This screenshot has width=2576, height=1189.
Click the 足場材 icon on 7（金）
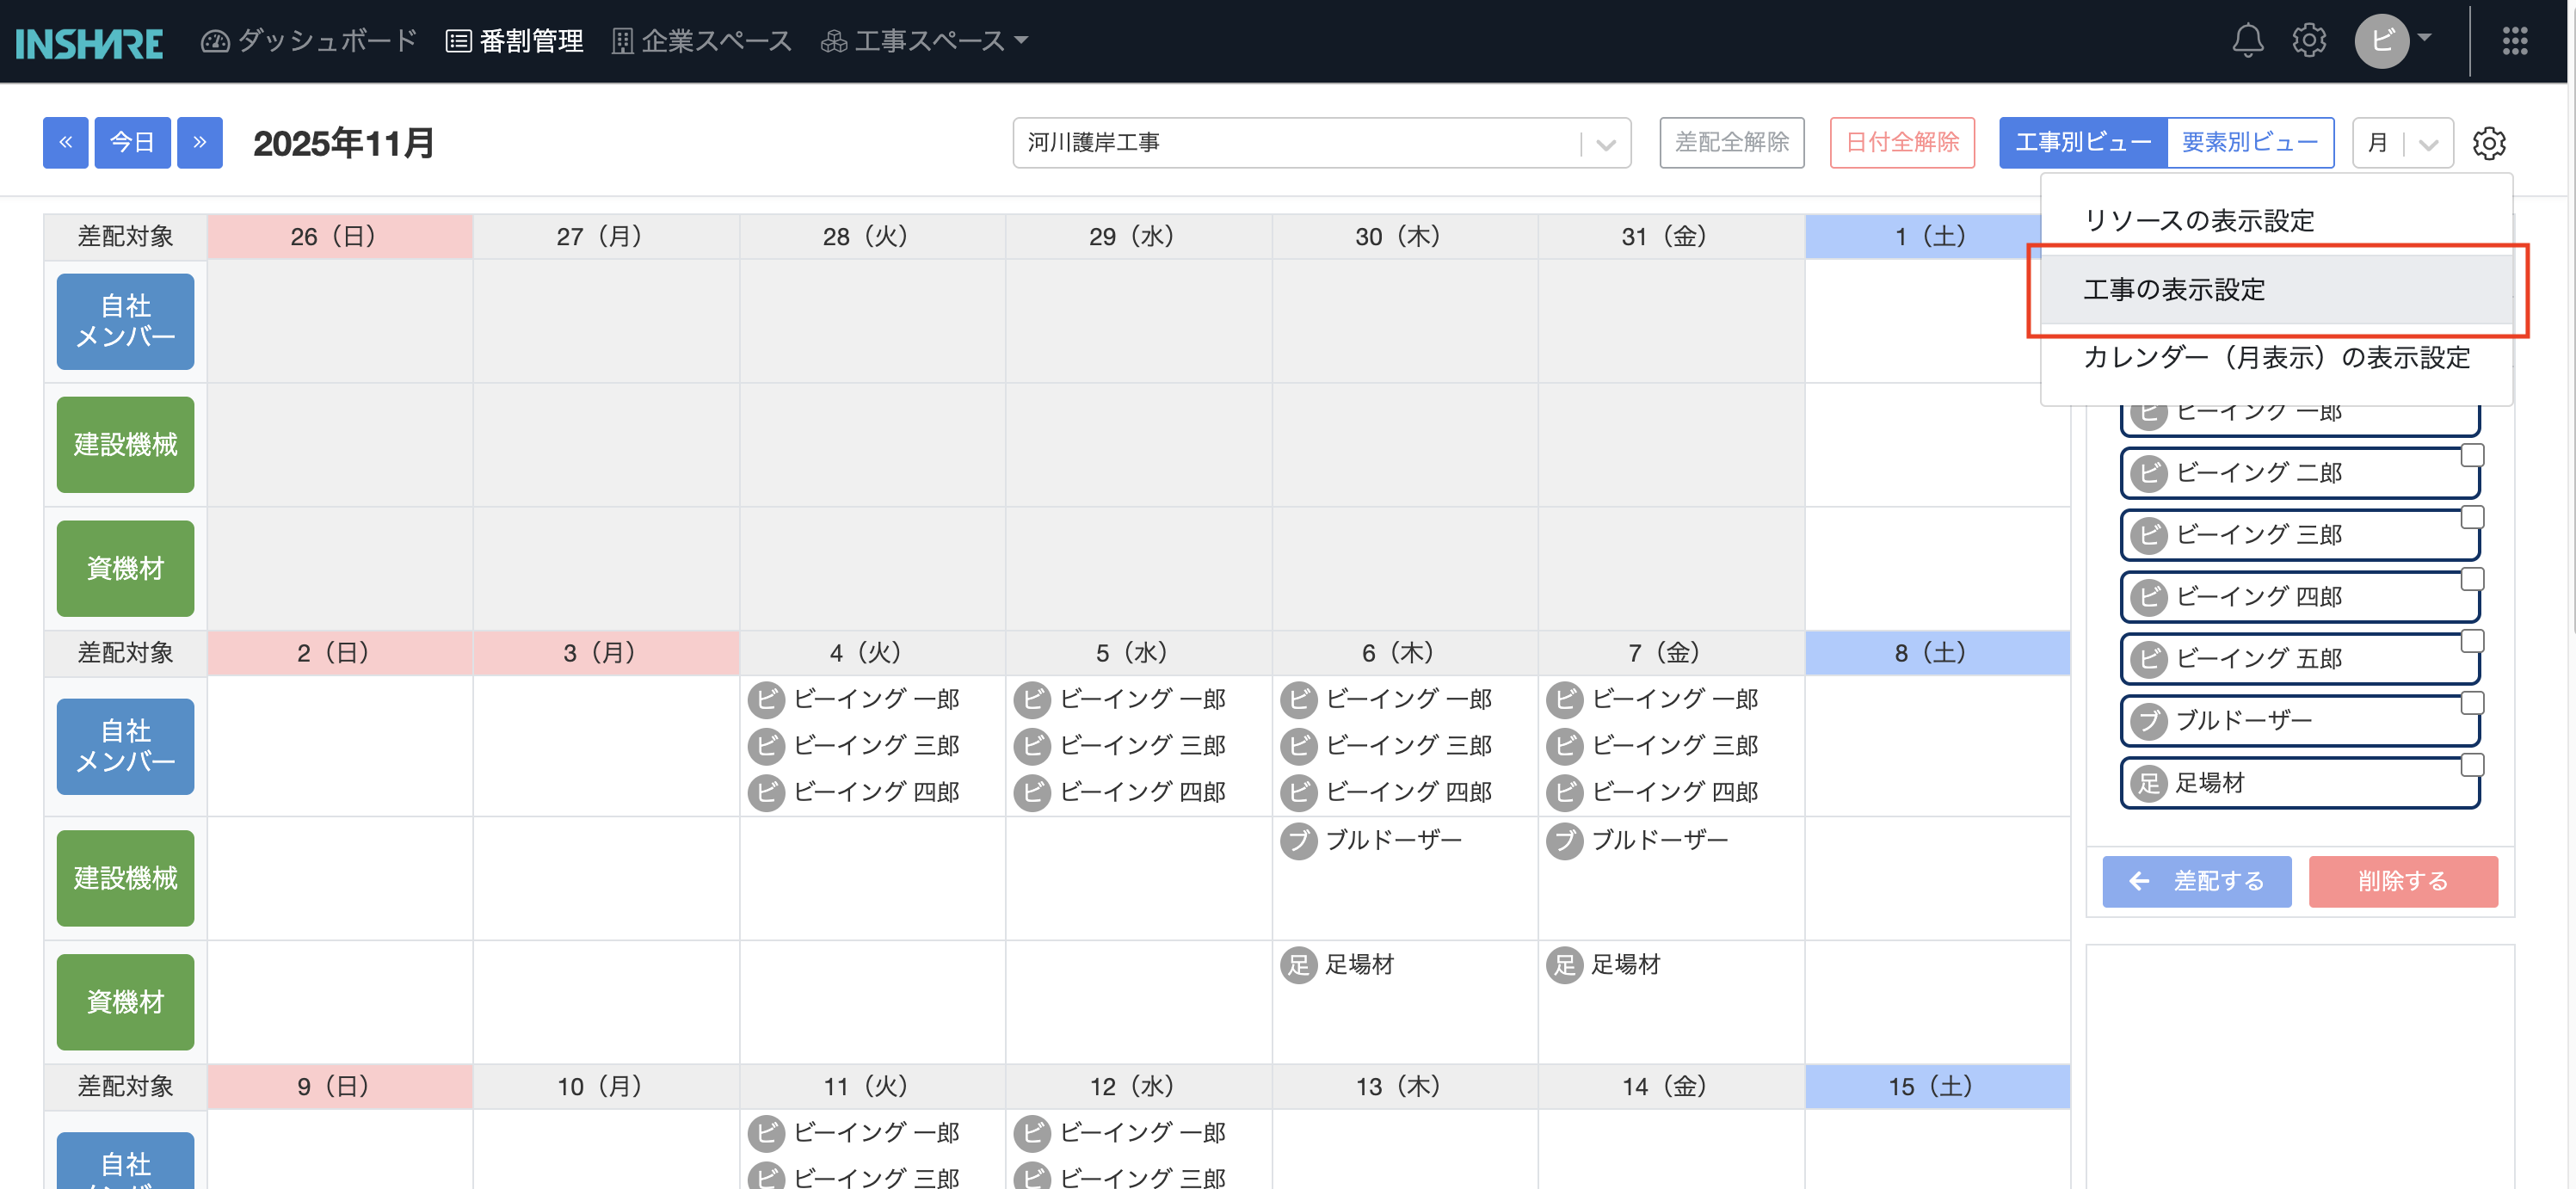coord(1564,964)
